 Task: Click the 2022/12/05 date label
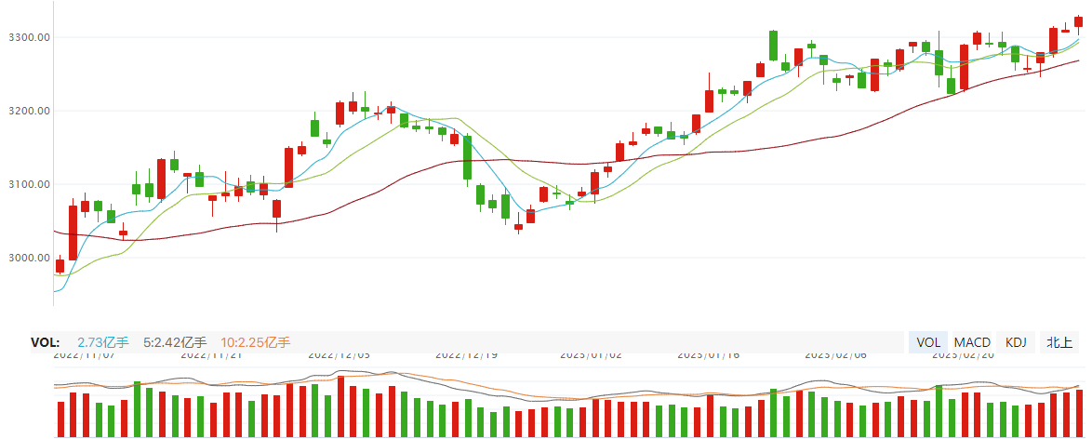(340, 354)
